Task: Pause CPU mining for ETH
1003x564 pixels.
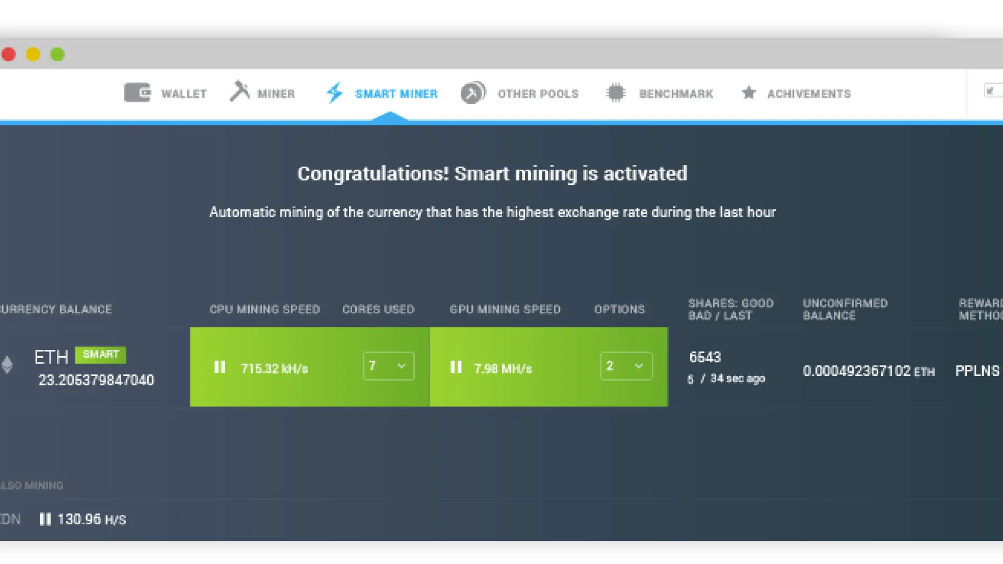Action: [x=220, y=367]
